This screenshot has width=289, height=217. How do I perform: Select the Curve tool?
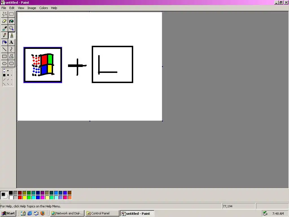(x=11, y=49)
